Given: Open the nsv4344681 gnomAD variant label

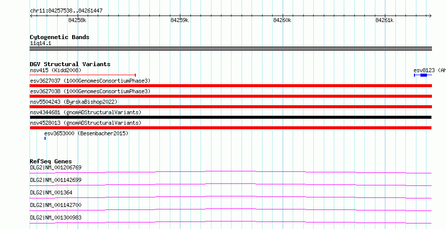Looking at the screenshot, I should pyautogui.click(x=86, y=112).
